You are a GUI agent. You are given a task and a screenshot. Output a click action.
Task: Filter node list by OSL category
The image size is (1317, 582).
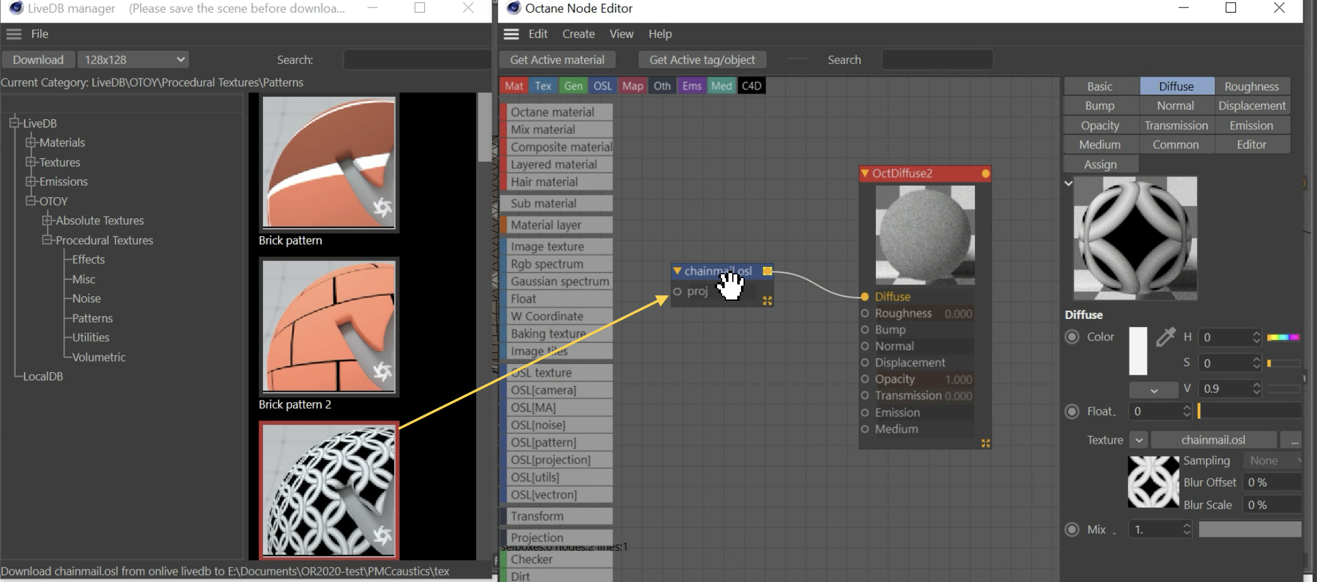[x=602, y=86]
